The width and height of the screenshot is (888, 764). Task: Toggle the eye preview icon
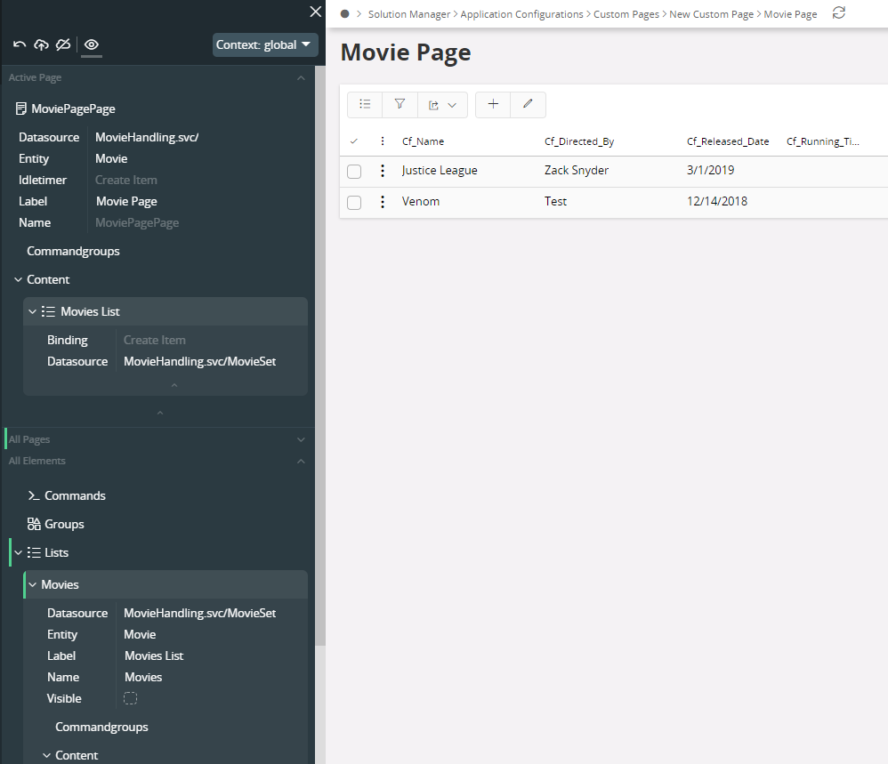coord(92,44)
